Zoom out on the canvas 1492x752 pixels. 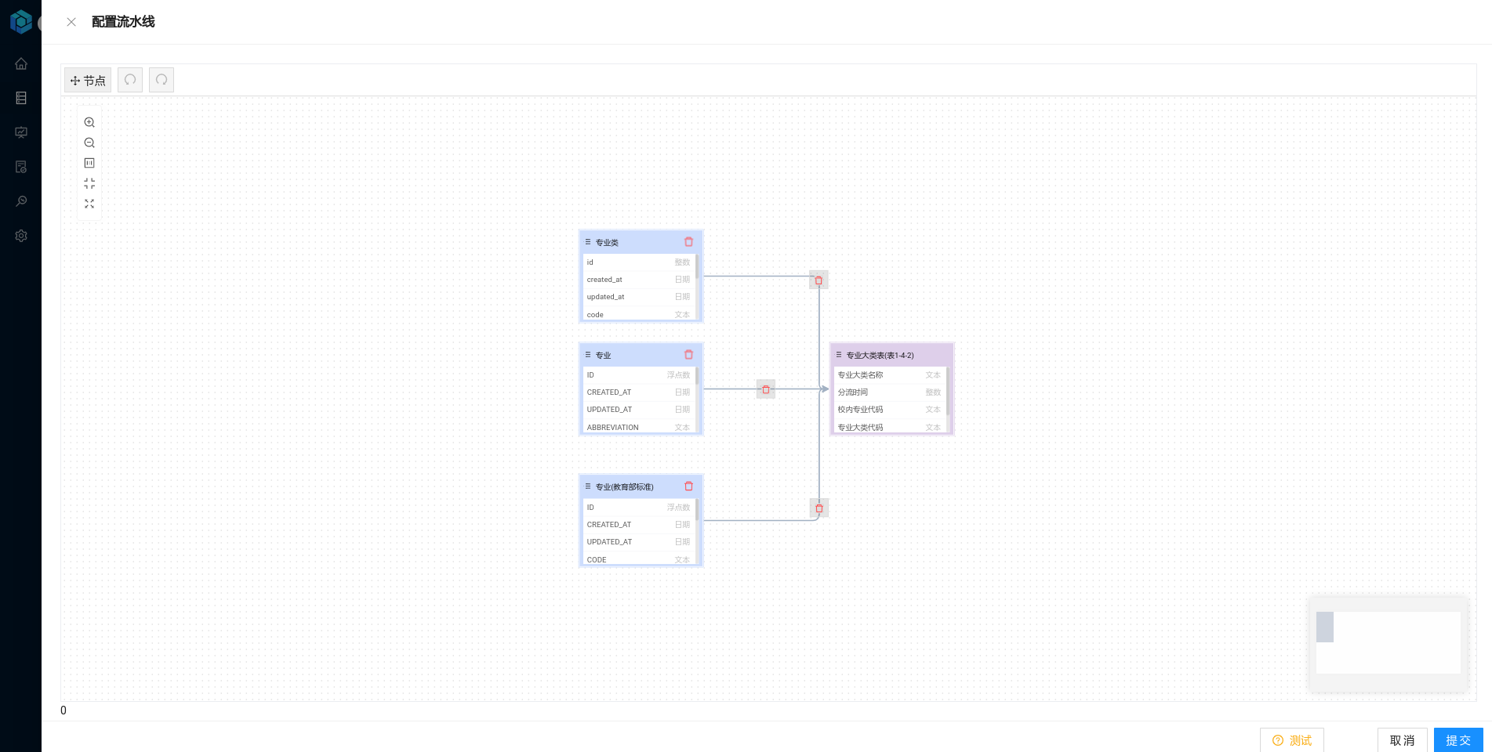click(x=89, y=143)
